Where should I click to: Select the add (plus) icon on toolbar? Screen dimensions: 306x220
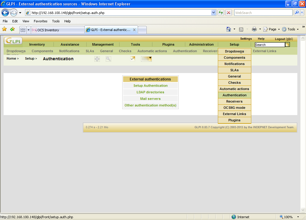[x=97, y=59]
